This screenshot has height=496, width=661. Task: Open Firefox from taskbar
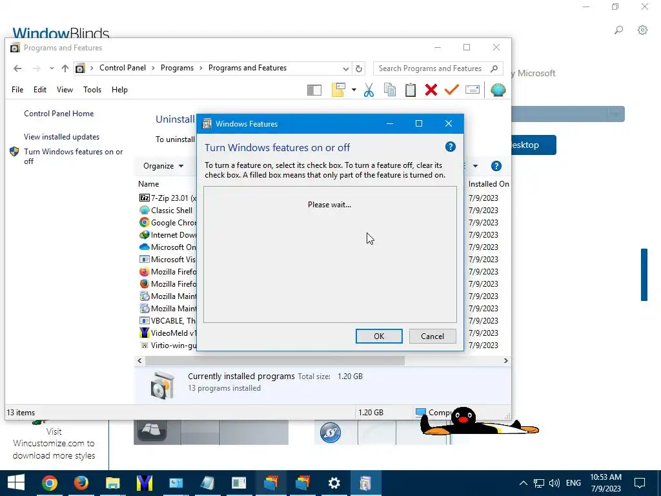pos(81,482)
